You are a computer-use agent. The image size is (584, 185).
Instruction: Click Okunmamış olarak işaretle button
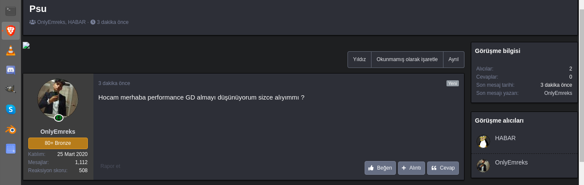click(x=407, y=60)
